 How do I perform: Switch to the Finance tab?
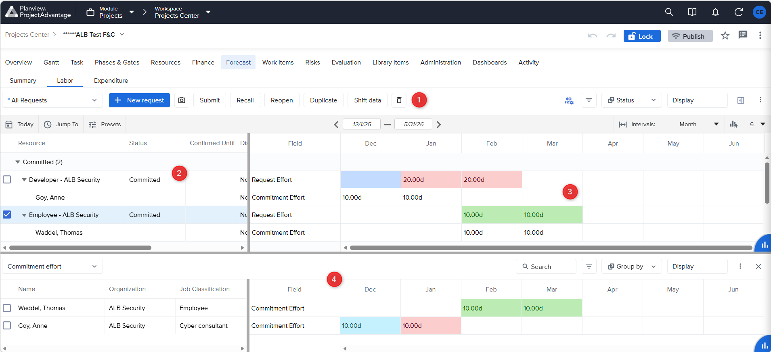pyautogui.click(x=203, y=62)
